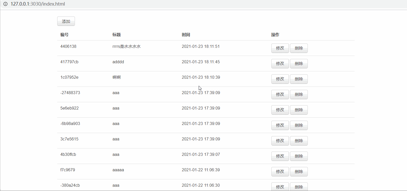This screenshot has height=191, width=407.
Task: Edit row -6b98a903 with 修改
Action: tap(280, 125)
